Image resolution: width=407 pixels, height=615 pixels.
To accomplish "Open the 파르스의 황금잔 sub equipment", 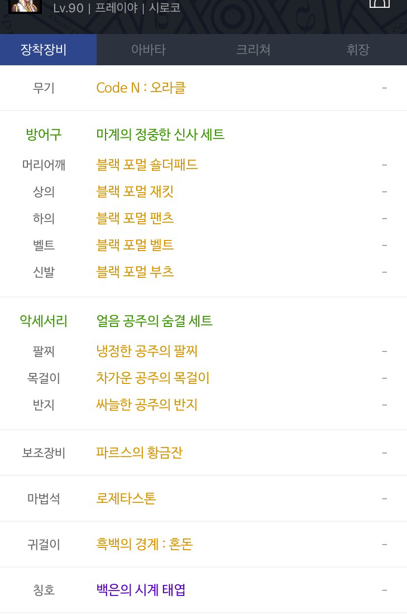I will pos(140,453).
